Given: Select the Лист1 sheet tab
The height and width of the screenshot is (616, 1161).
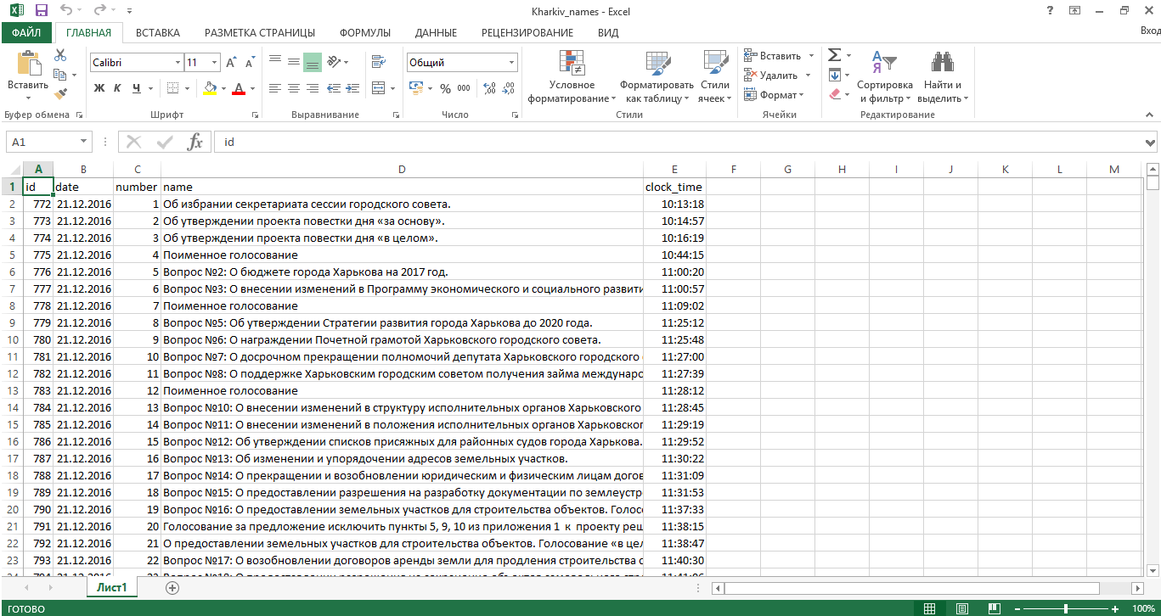Looking at the screenshot, I should pyautogui.click(x=111, y=587).
